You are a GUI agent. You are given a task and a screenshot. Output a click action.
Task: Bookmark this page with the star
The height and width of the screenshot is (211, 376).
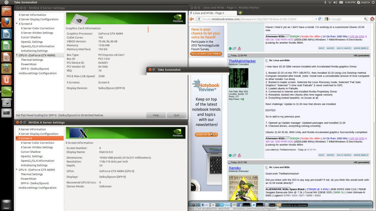[313, 19]
